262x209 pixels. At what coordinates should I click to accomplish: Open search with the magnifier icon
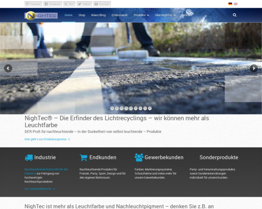tap(235, 15)
